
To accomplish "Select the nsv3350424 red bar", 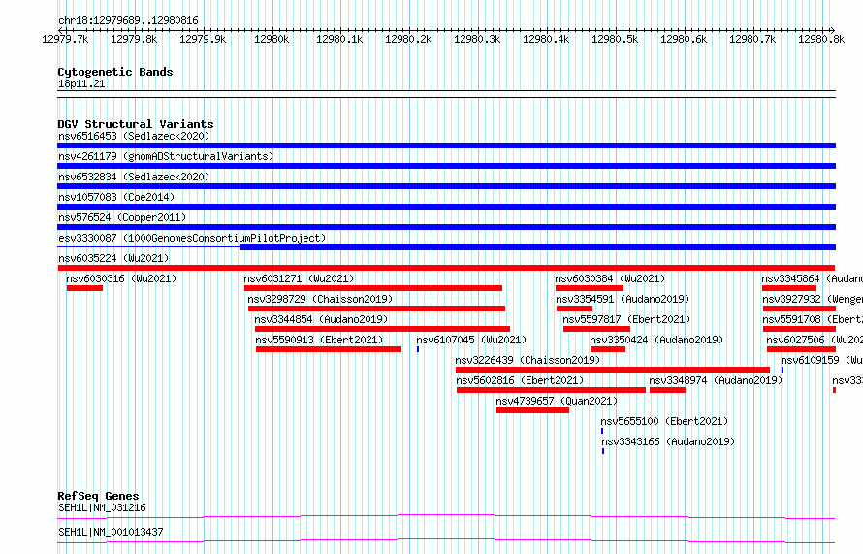I will coord(608,349).
